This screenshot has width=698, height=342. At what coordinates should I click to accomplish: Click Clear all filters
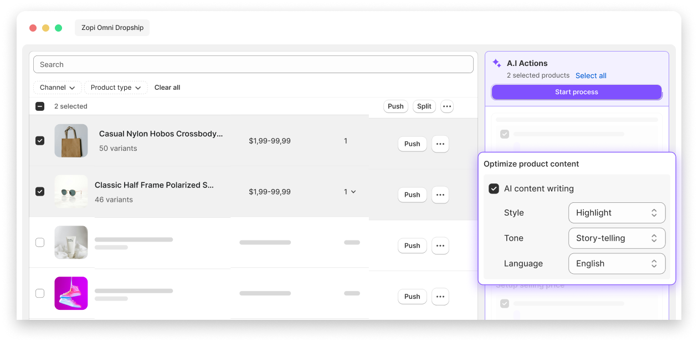click(167, 88)
